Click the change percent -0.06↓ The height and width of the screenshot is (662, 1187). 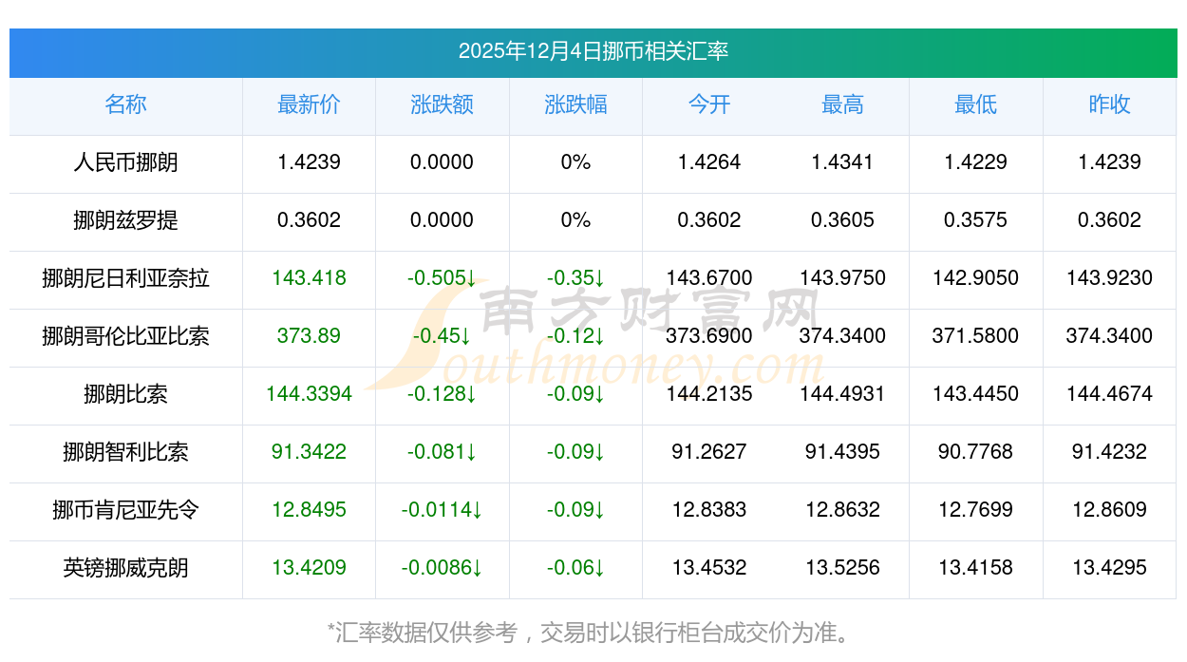575,568
